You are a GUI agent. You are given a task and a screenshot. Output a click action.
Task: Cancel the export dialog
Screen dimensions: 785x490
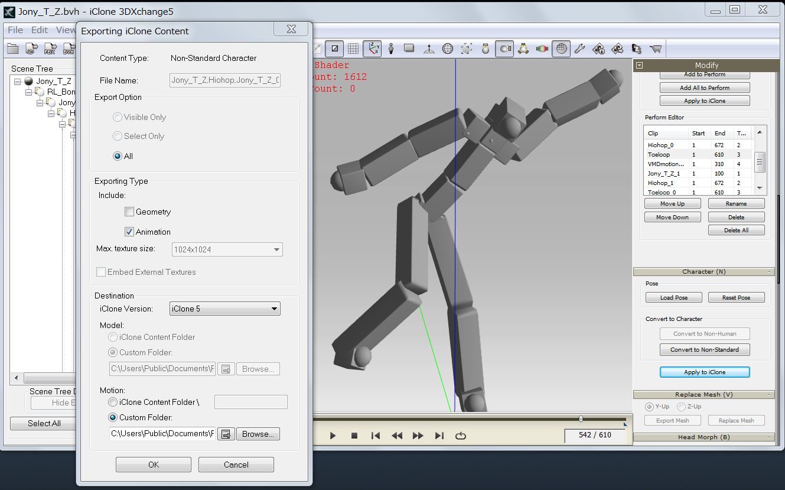236,465
